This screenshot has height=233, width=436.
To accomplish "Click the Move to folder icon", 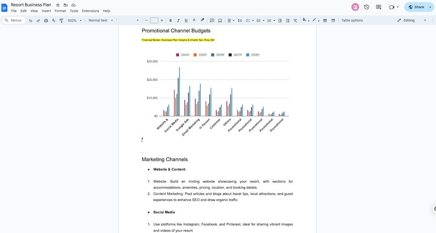I will coord(65,5).
